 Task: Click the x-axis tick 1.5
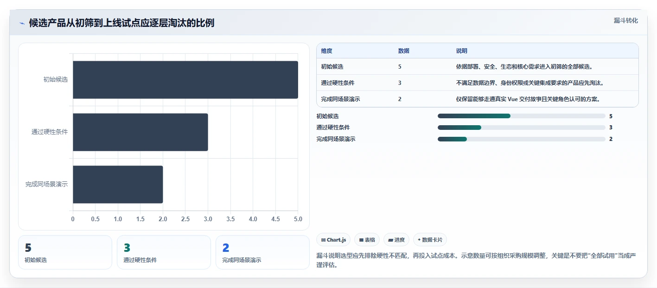pyautogui.click(x=140, y=219)
